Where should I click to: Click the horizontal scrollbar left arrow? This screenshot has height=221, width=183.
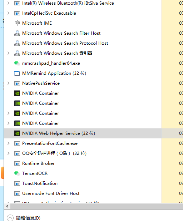(7, 206)
